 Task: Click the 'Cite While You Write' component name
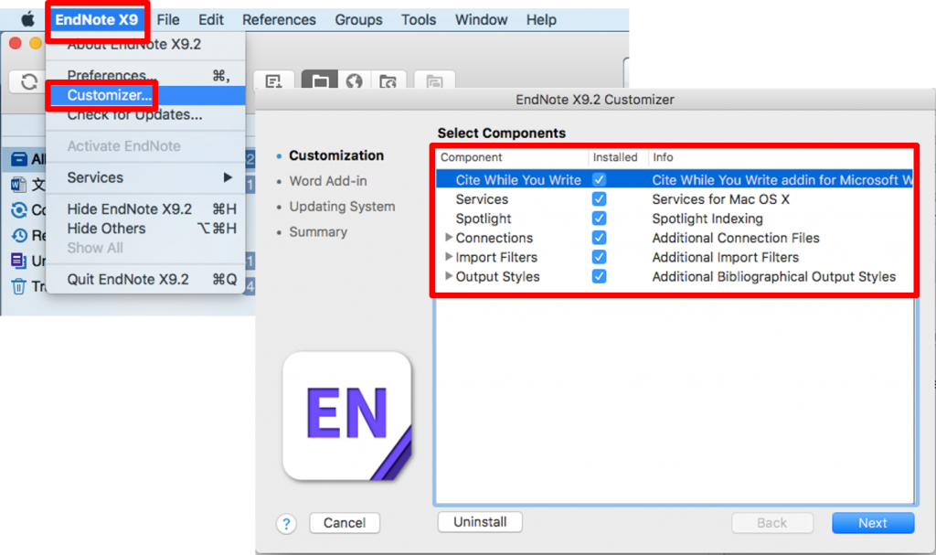pyautogui.click(x=518, y=180)
